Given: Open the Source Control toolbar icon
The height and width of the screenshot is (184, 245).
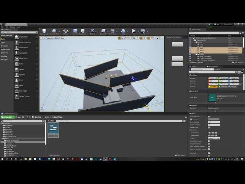Looking at the screenshot, I should pyautogui.click(x=54, y=31).
